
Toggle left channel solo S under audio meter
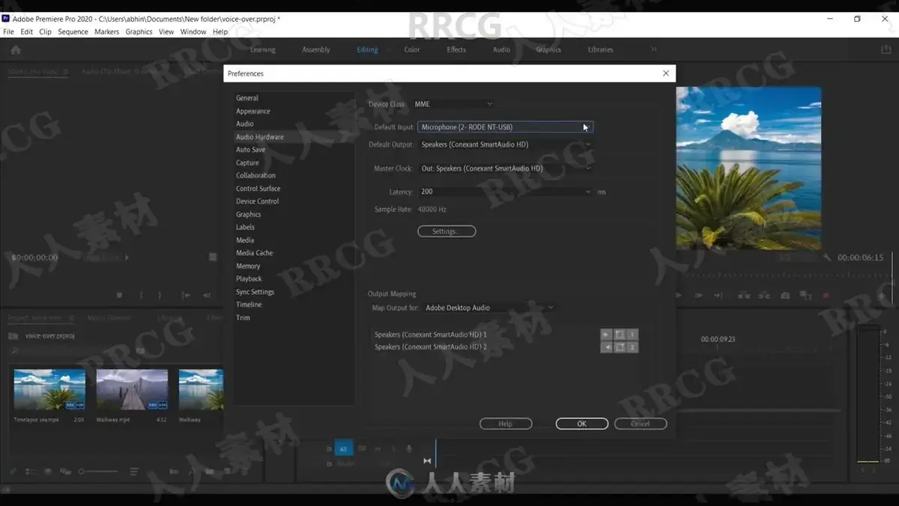(x=863, y=470)
